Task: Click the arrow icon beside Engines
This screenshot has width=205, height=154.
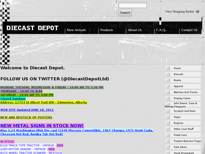Action: [x=168, y=123]
